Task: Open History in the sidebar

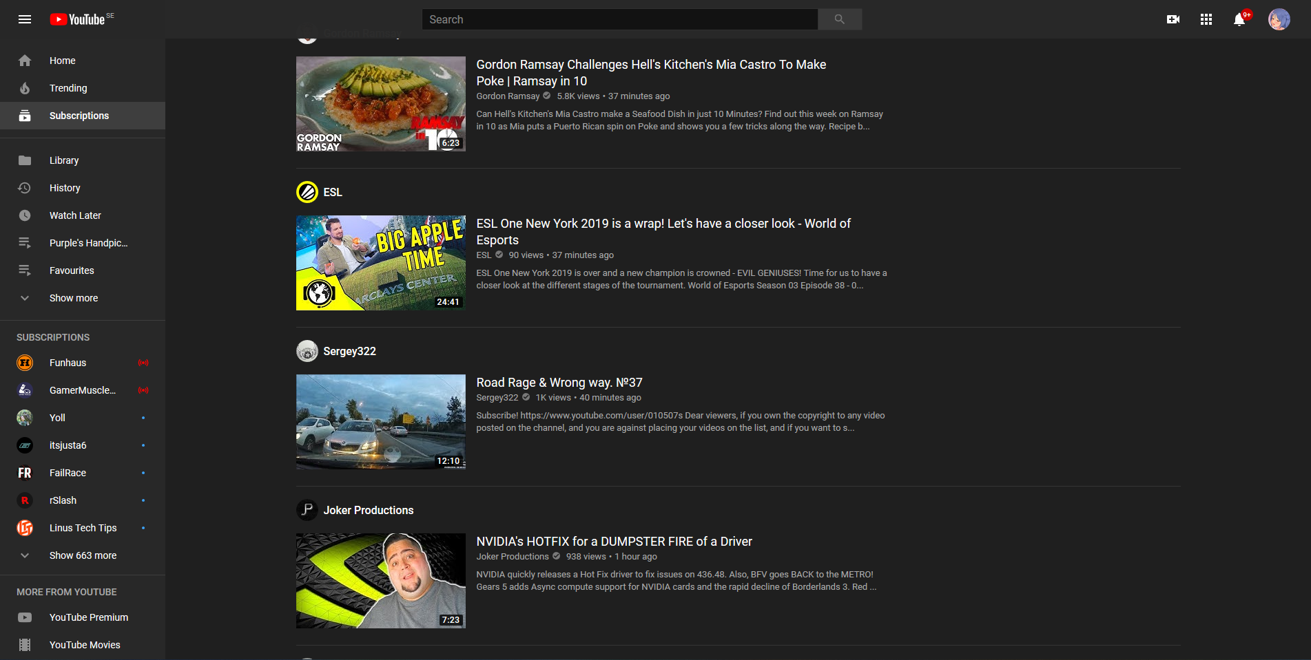Action: tap(83, 188)
